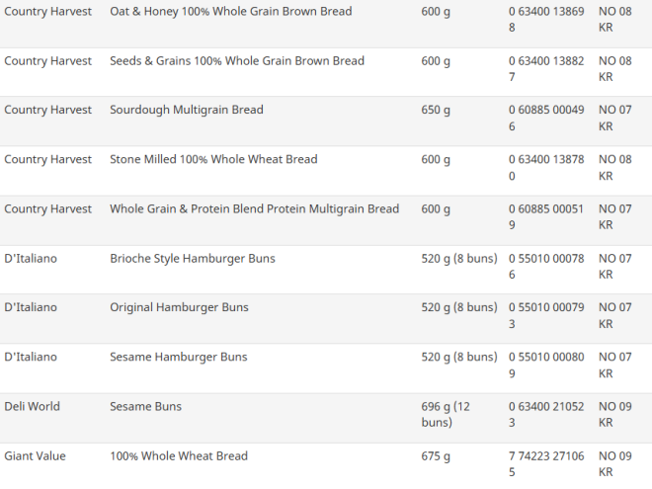This screenshot has width=652, height=489.
Task: Click the Deli World brand cell
Action: pos(32,407)
